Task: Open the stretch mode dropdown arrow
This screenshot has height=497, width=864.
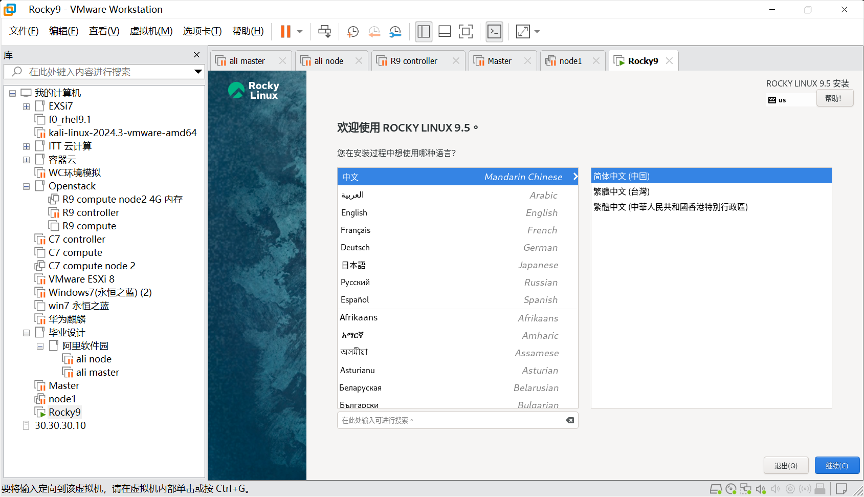Action: (x=537, y=32)
